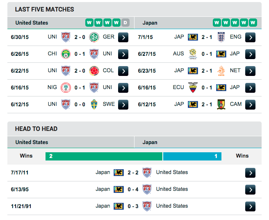
Task: Open the UNI vs GER match arrow
Action: (123, 37)
